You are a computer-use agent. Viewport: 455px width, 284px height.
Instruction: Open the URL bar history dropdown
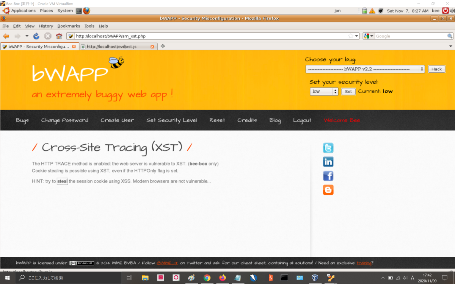pos(357,36)
